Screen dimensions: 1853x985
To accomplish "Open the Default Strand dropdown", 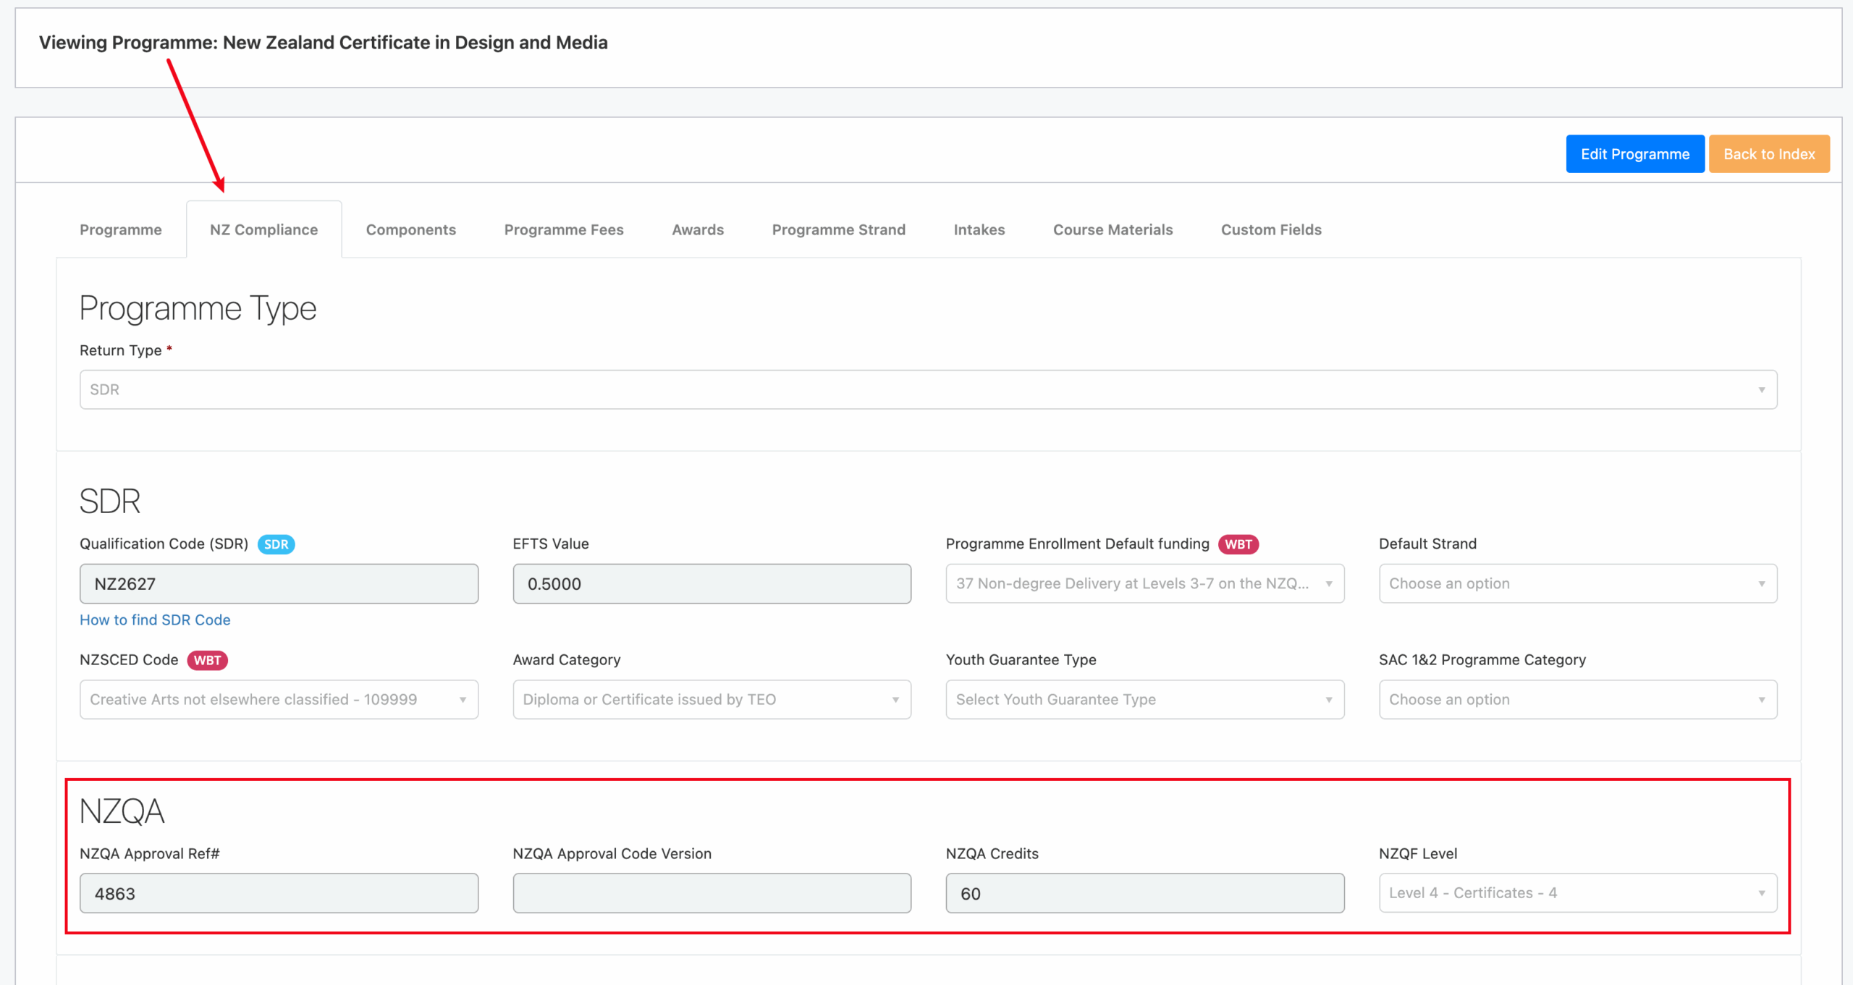I will coord(1577,583).
